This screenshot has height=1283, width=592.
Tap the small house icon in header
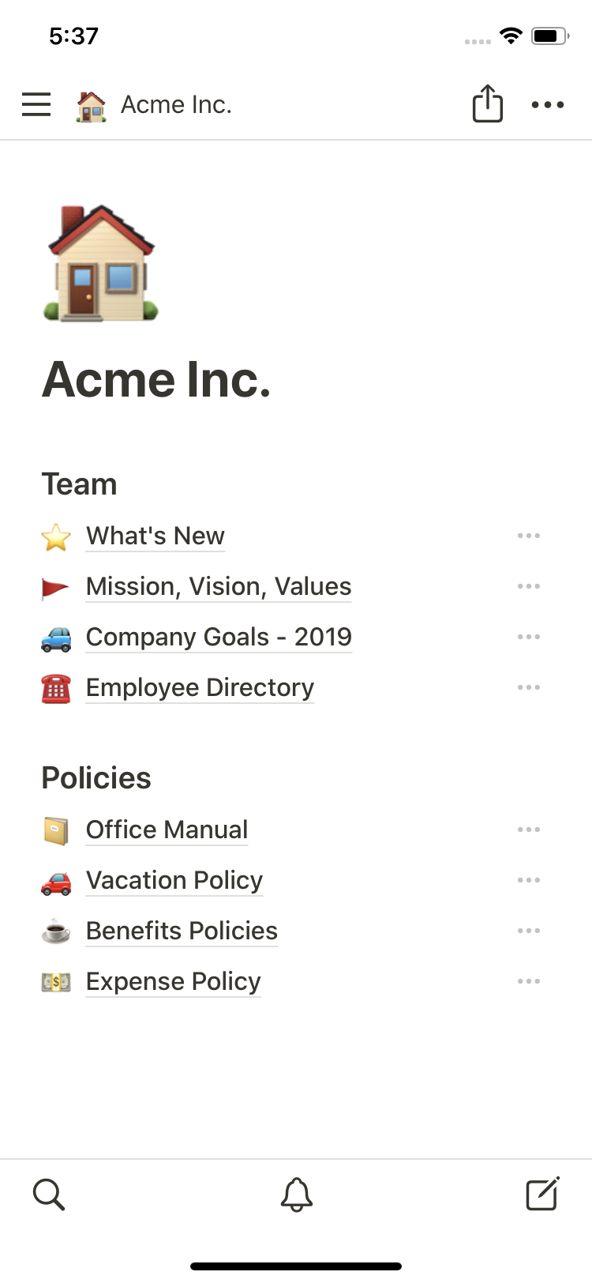[x=91, y=105]
